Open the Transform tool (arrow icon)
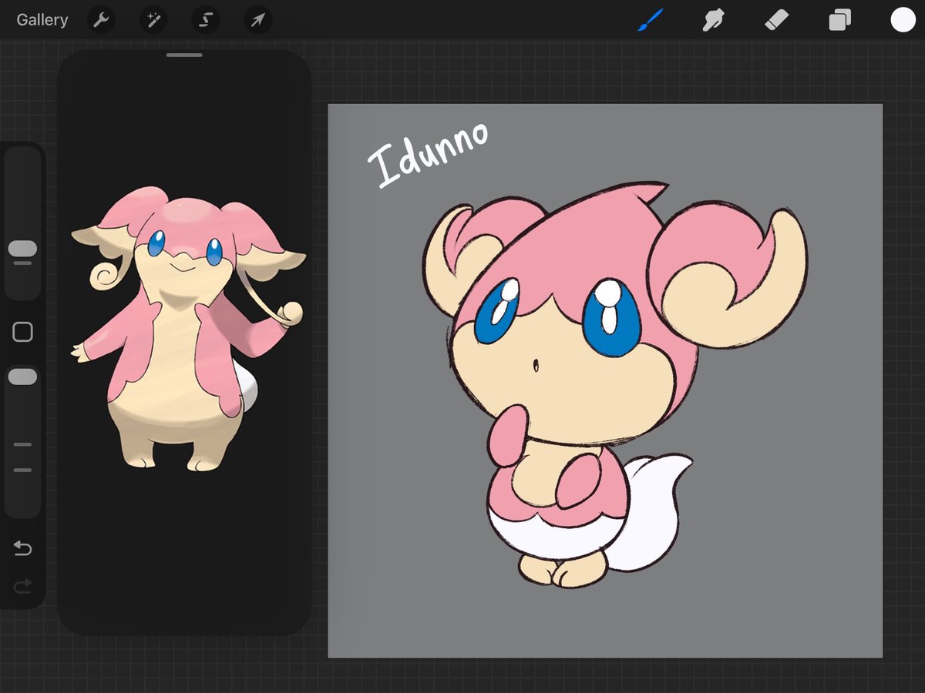The width and height of the screenshot is (925, 693). tap(257, 20)
